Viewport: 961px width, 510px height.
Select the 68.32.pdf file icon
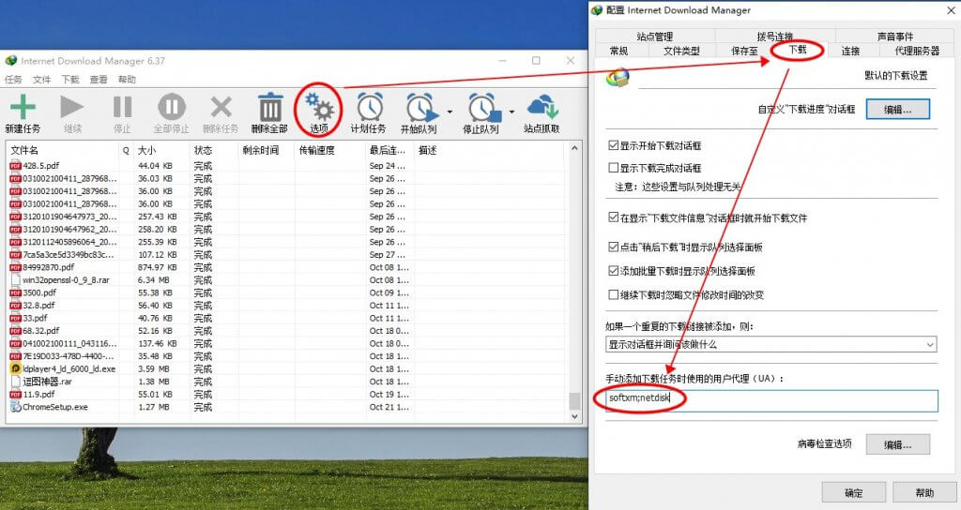15,331
